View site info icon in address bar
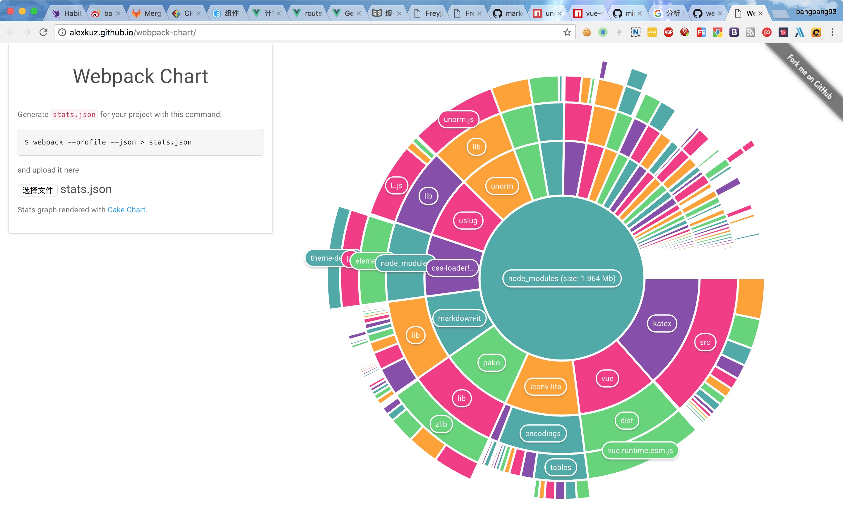Screen dimensions: 843x513 pos(62,32)
